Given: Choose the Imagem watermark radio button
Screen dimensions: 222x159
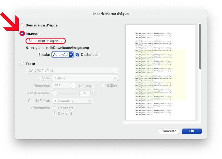Looking at the screenshot, I should [x=22, y=34].
